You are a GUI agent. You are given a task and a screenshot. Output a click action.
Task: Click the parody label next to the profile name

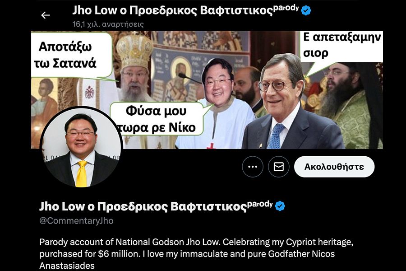260,204
